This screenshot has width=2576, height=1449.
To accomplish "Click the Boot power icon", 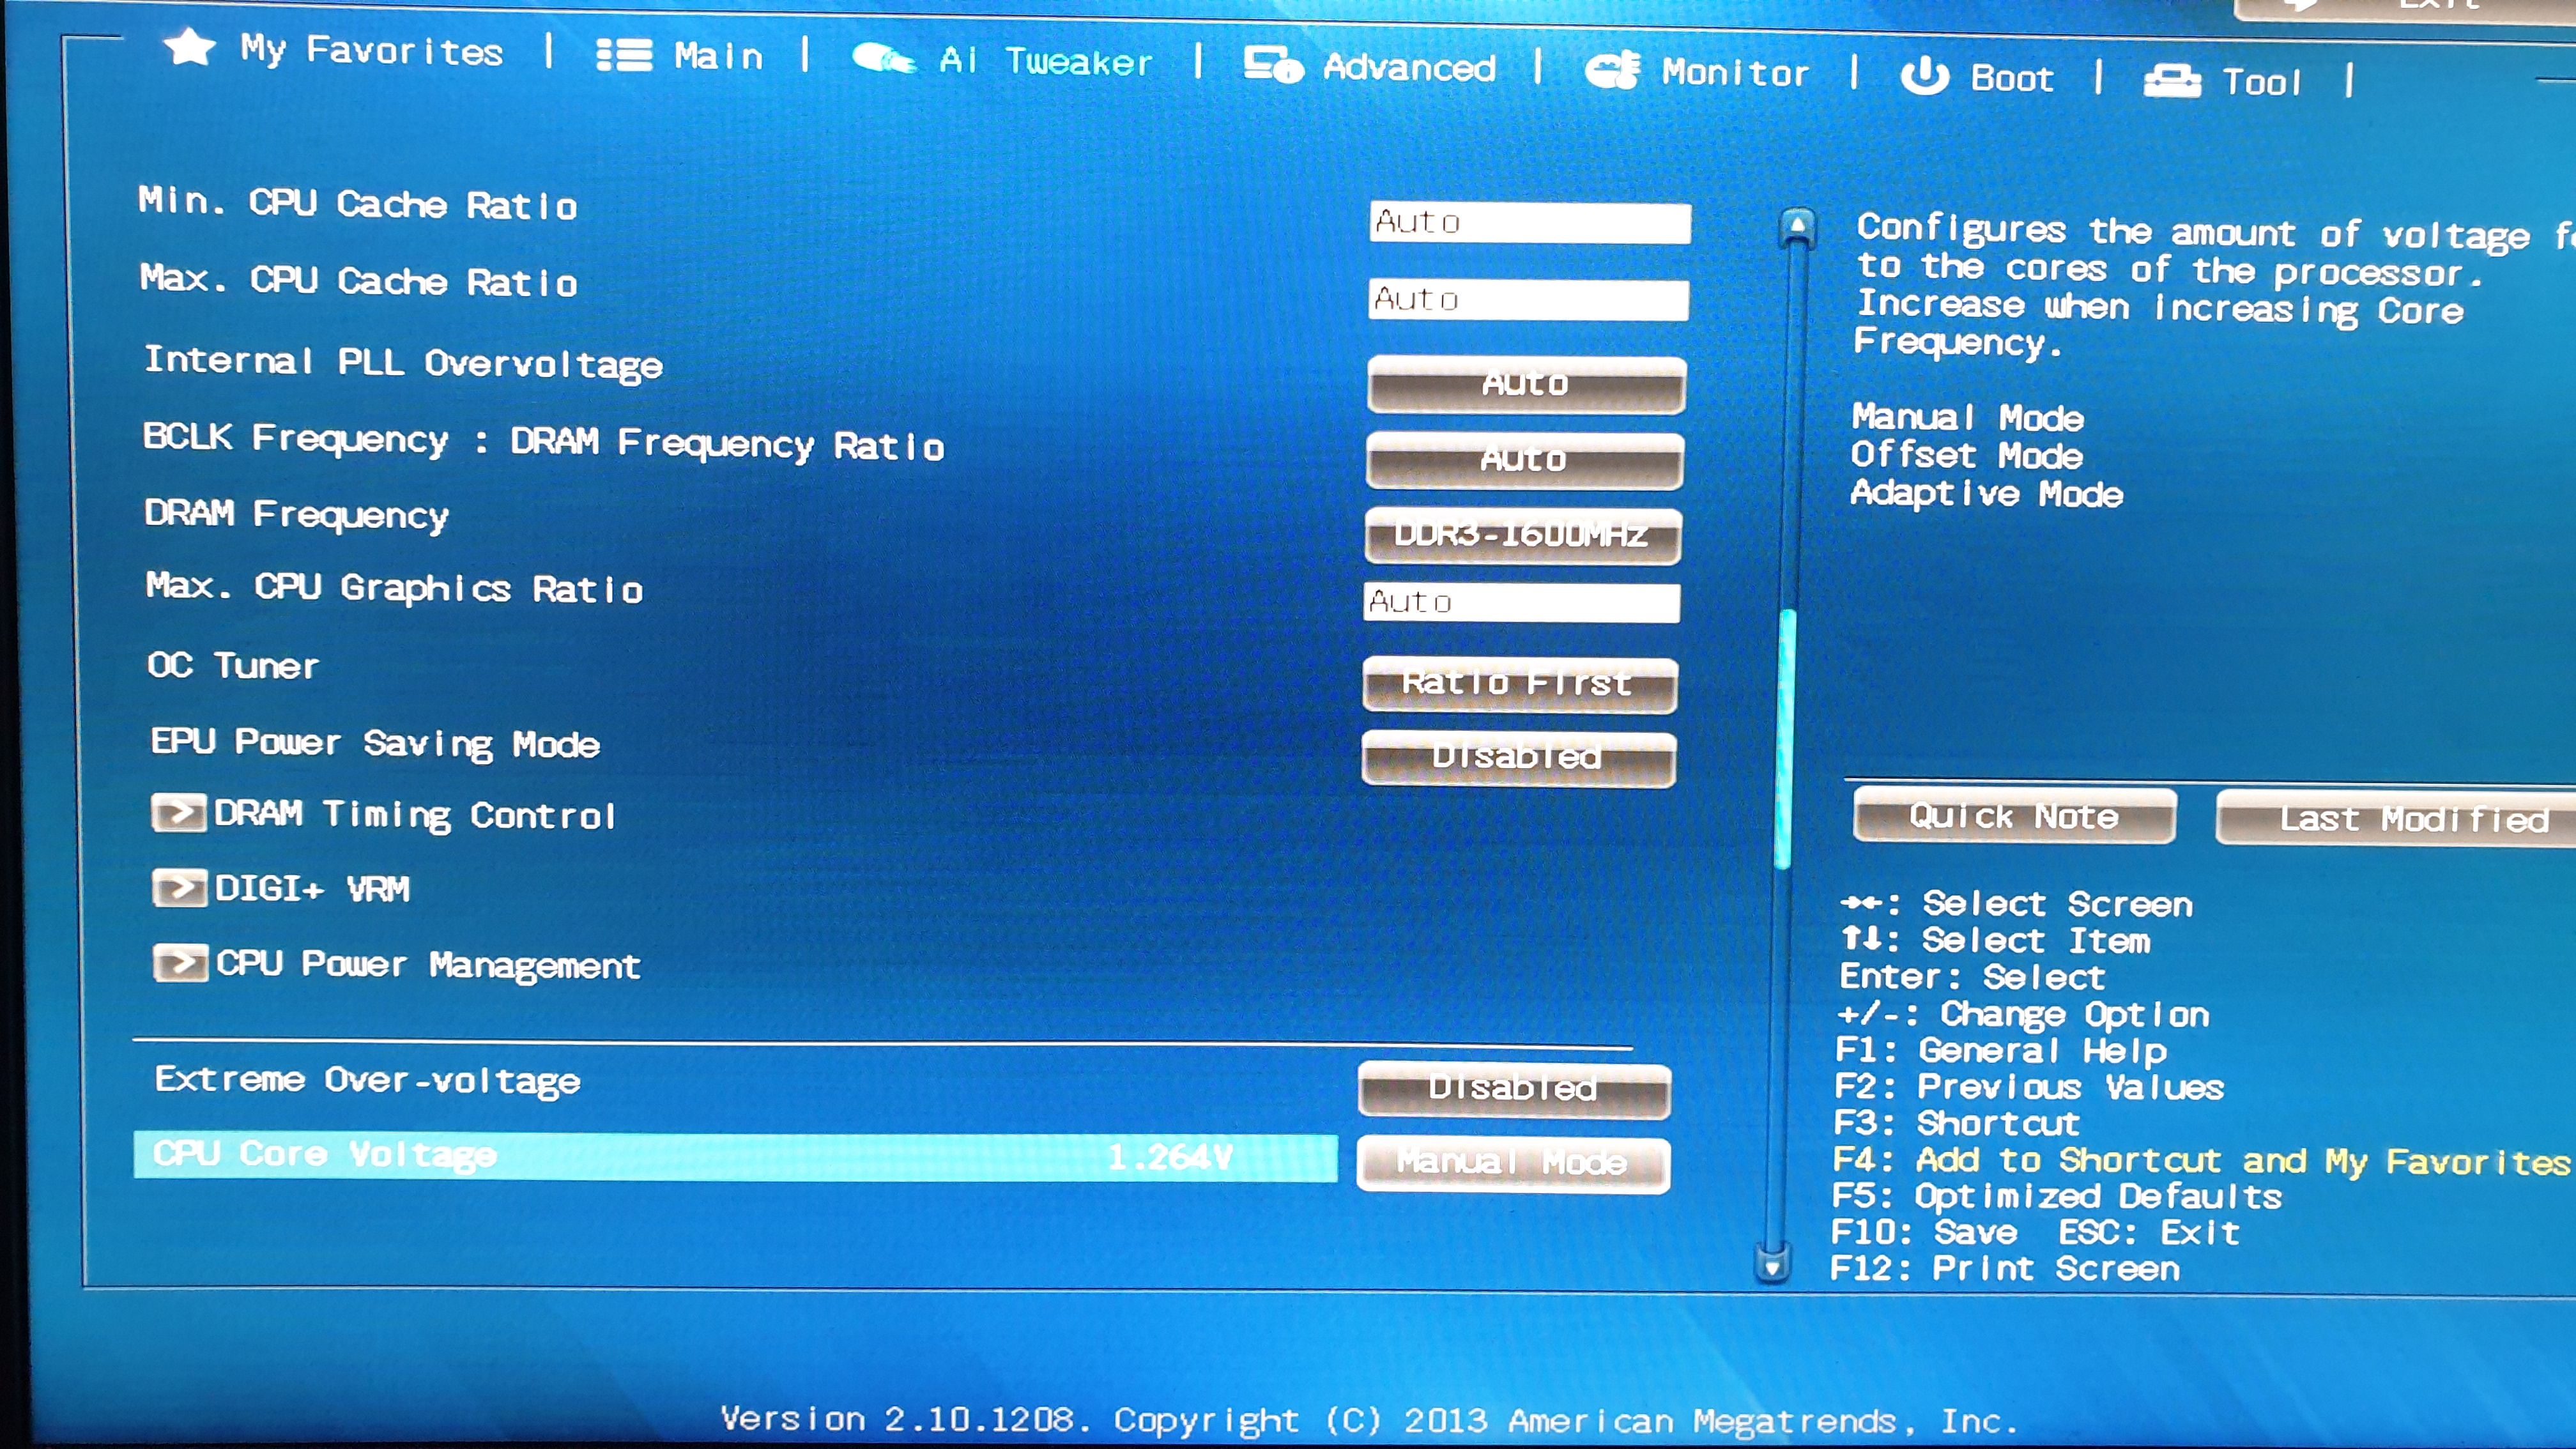I will (1924, 77).
